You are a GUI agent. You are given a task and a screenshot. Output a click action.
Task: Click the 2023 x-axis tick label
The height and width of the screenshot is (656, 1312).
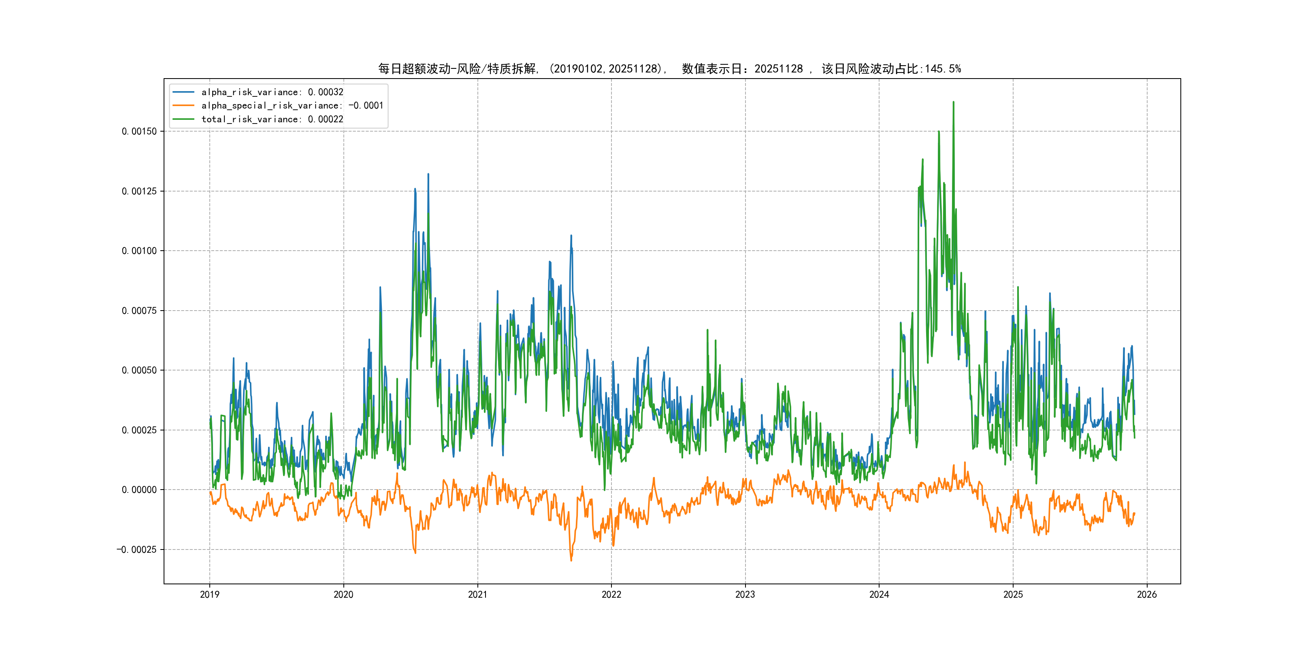pos(745,594)
